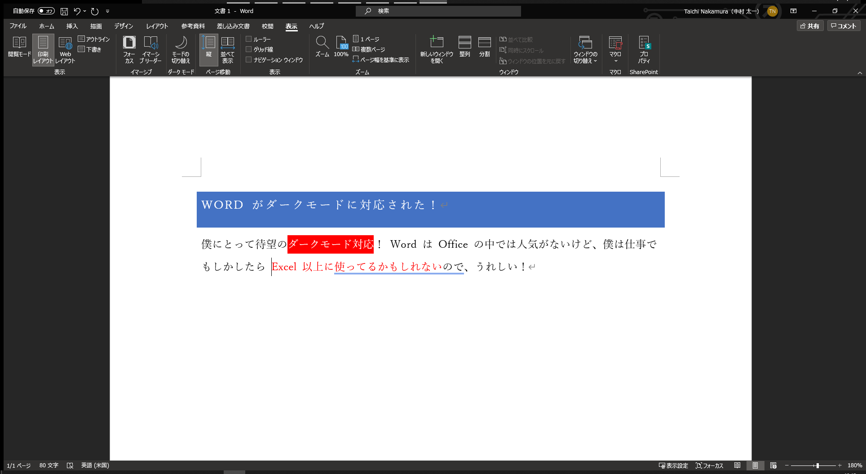866x474 pixels.
Task: Launch イマーシブ リーダー
Action: coord(150,43)
